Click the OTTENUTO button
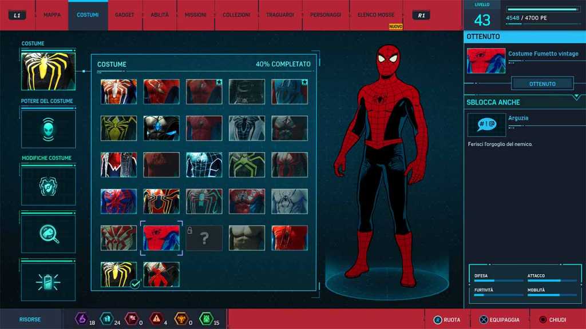586x329 pixels. coord(543,84)
